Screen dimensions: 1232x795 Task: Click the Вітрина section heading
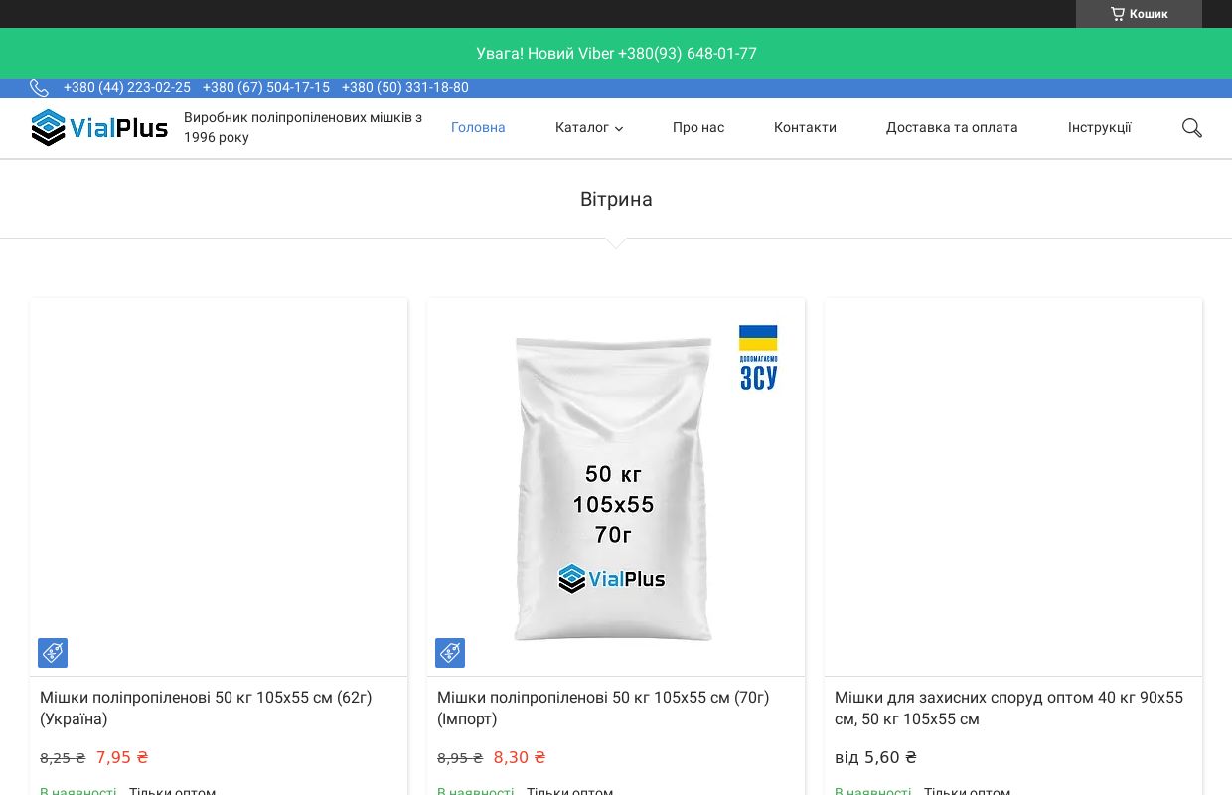point(616,199)
